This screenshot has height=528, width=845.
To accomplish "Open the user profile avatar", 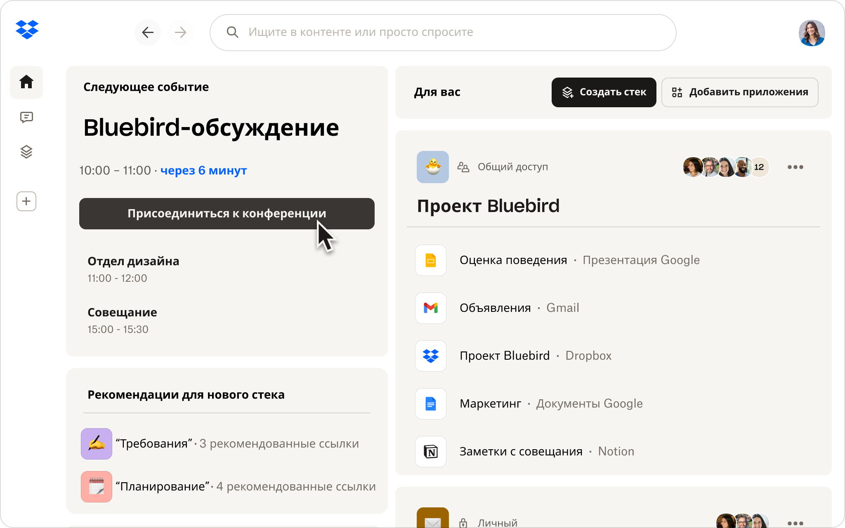I will coord(812,33).
